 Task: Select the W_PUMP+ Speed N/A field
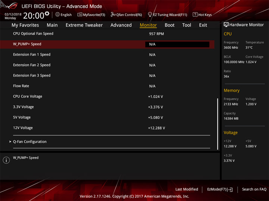coord(177,44)
